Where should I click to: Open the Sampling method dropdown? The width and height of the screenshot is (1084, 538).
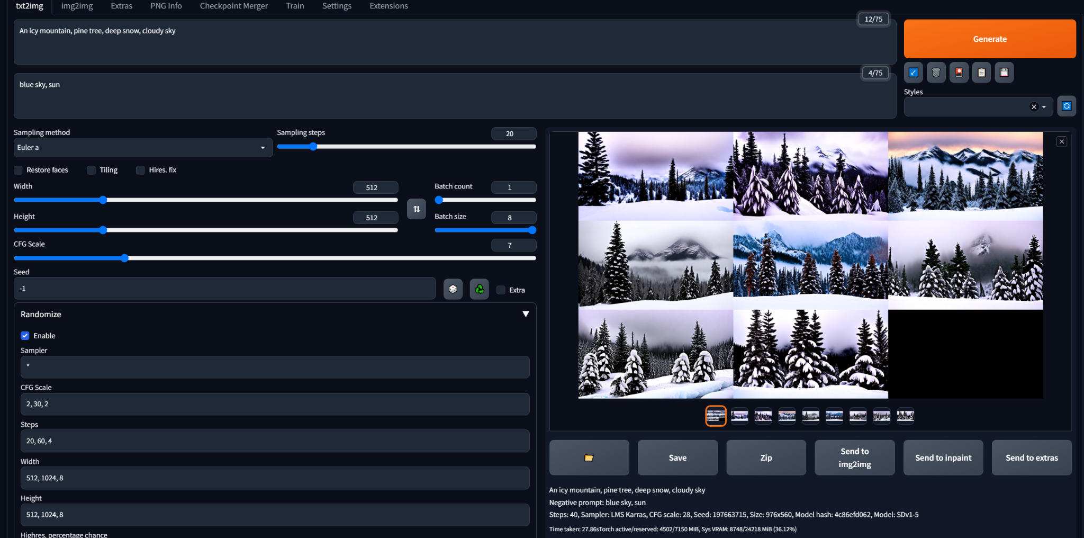(x=143, y=148)
